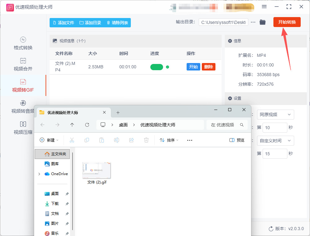Click the up-arrow navigate icon in Explorer
This screenshot has width=310, height=236.
point(72,125)
